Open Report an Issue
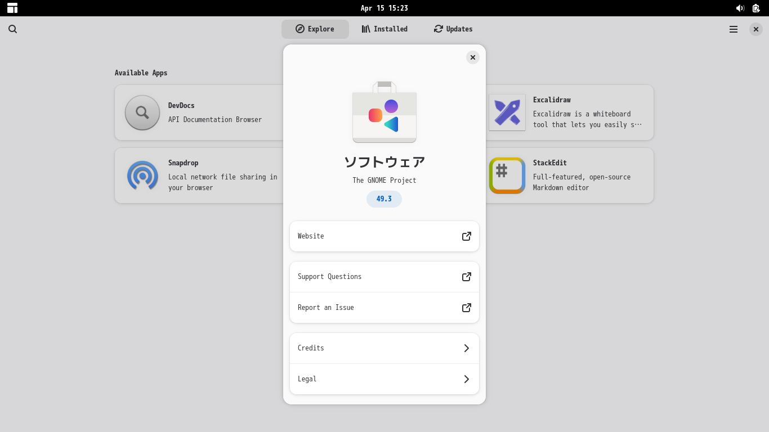 click(x=384, y=308)
